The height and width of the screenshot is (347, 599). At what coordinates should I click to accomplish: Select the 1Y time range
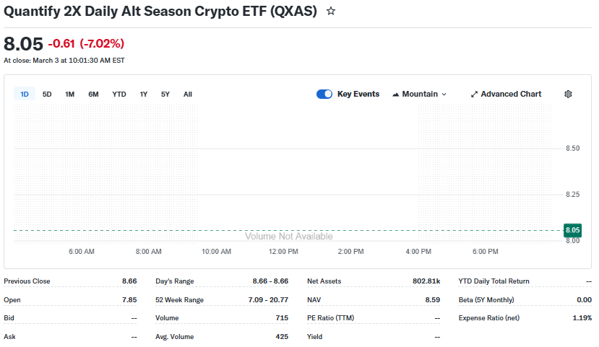pyautogui.click(x=144, y=94)
